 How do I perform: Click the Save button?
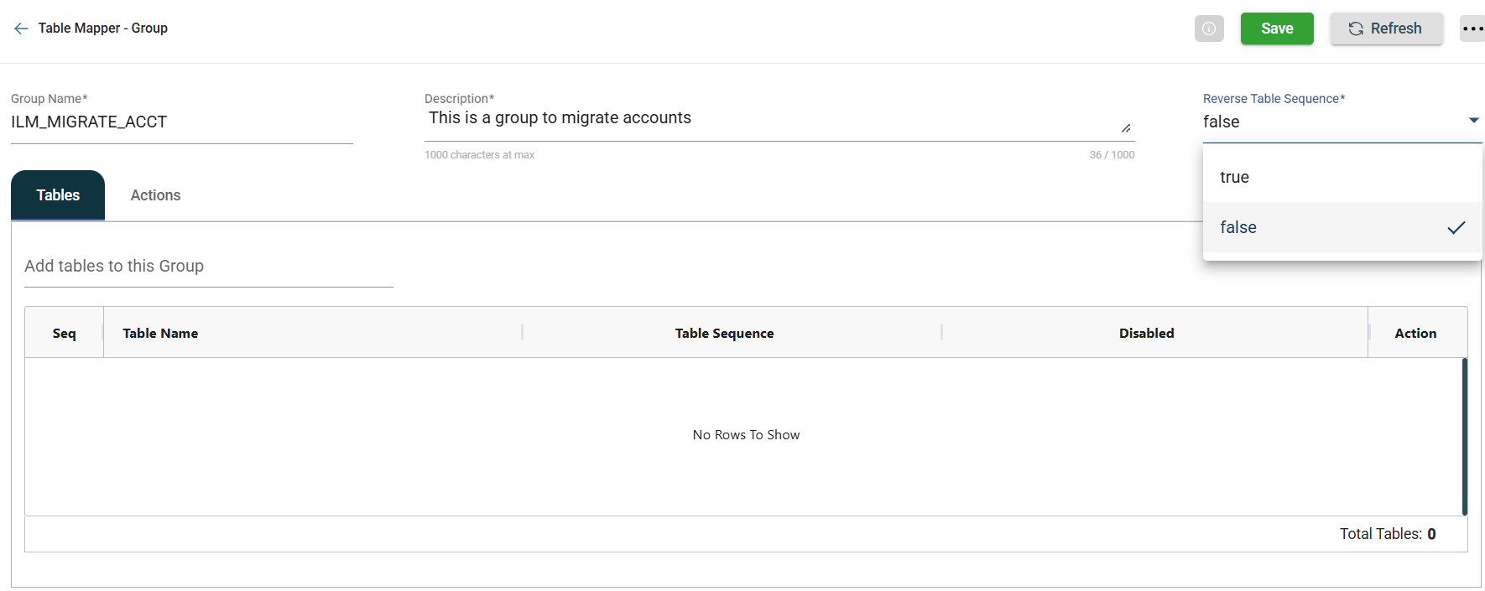pyautogui.click(x=1276, y=29)
